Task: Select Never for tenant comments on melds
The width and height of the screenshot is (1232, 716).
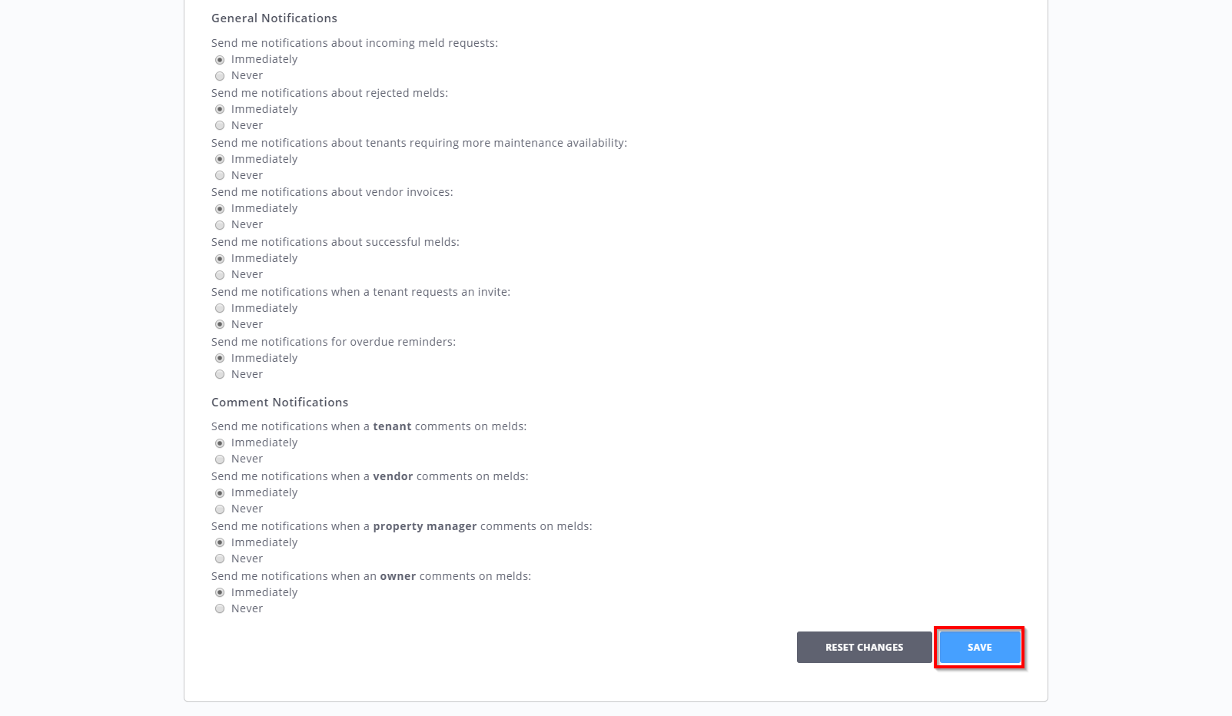Action: coord(220,459)
